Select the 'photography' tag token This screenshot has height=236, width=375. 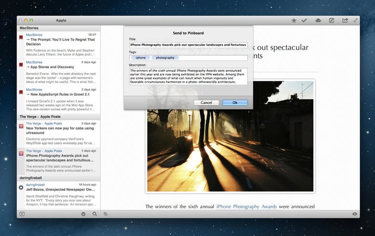point(165,58)
